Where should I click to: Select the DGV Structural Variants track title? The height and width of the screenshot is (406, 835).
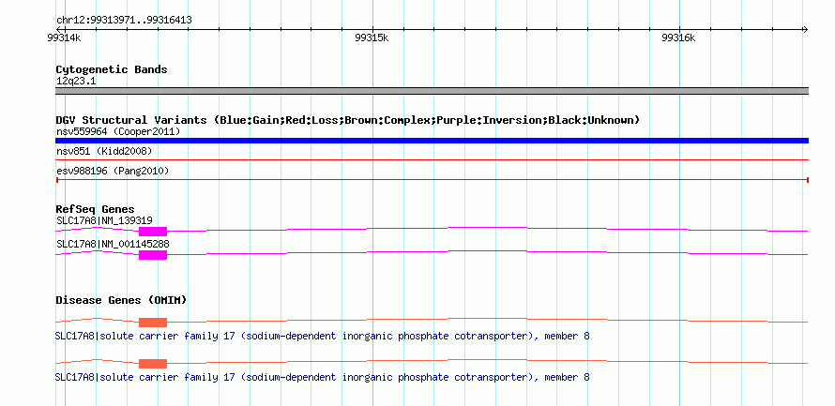coord(348,120)
